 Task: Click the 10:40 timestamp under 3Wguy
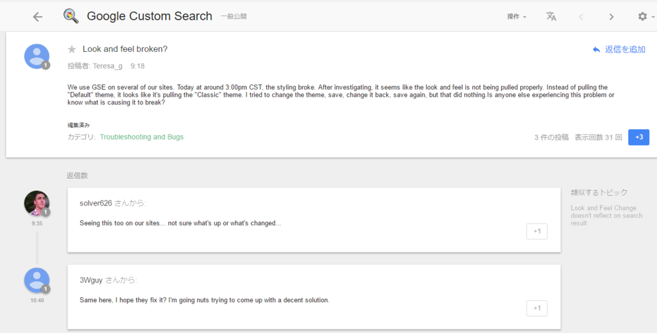coord(37,300)
